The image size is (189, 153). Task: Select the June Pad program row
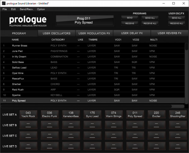(92, 51)
